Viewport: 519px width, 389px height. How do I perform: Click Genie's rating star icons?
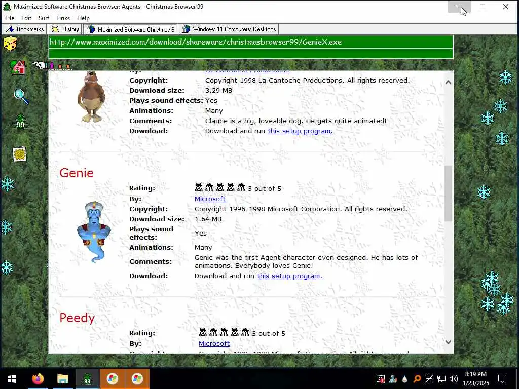click(x=220, y=187)
